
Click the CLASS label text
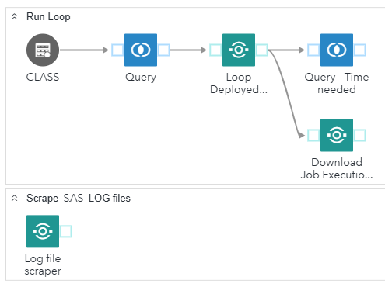(43, 77)
